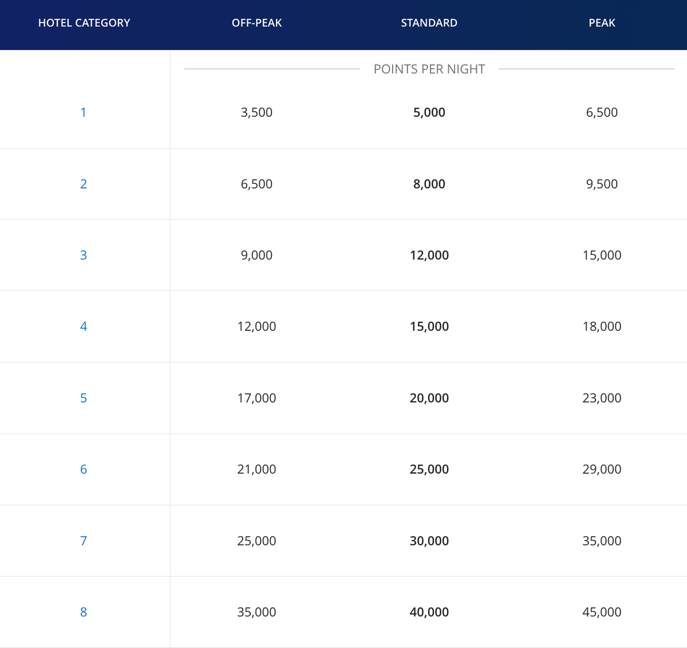Select hotel category 4 link

[84, 327]
